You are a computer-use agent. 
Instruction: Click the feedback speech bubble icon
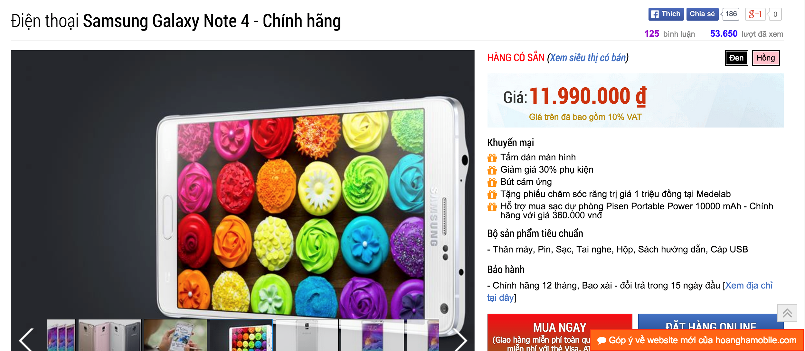[601, 340]
